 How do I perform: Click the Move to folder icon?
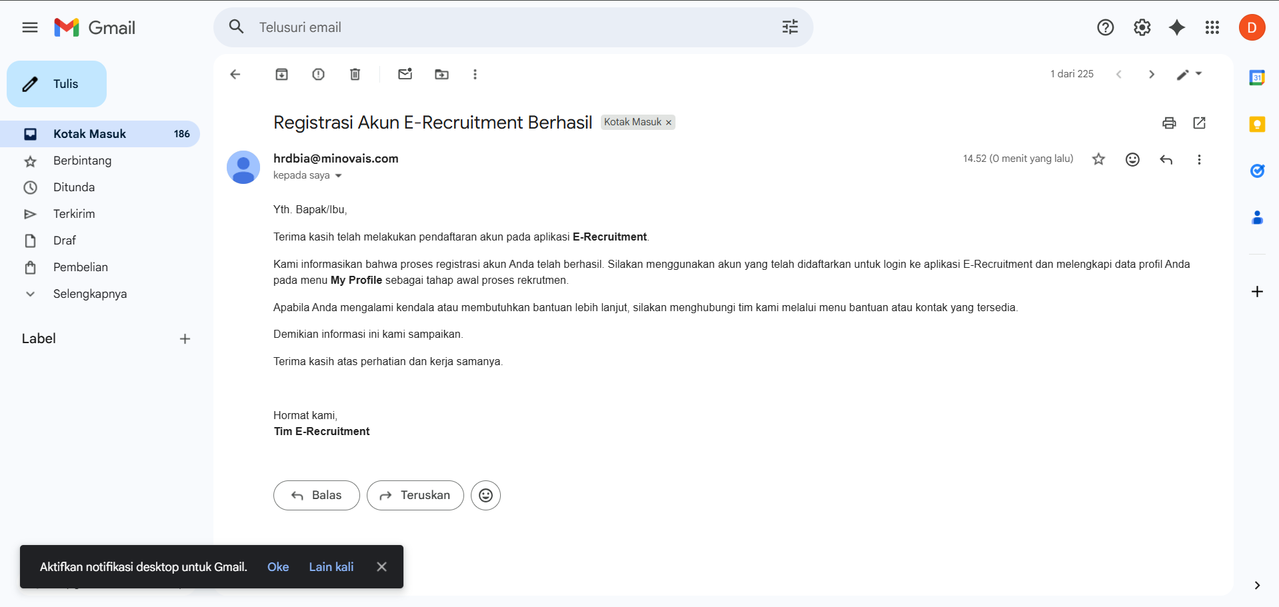441,75
